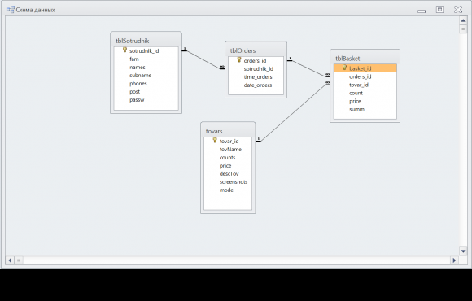Select sotrudnik_id field in tblOrders

[259, 68]
